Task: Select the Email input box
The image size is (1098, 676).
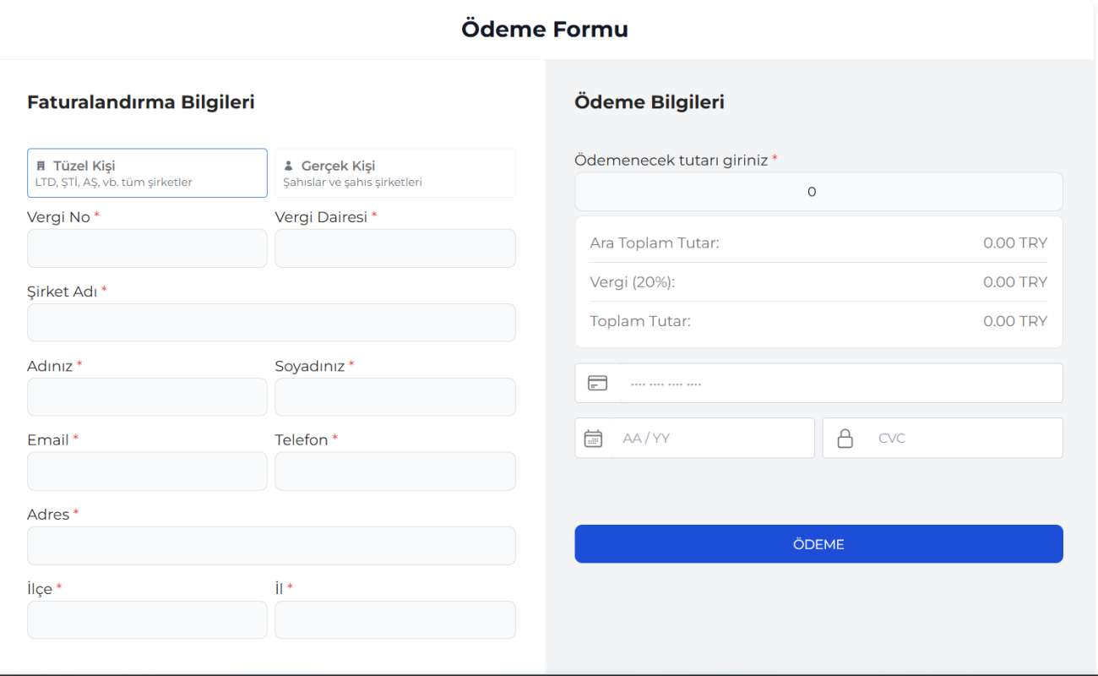Action: [147, 472]
